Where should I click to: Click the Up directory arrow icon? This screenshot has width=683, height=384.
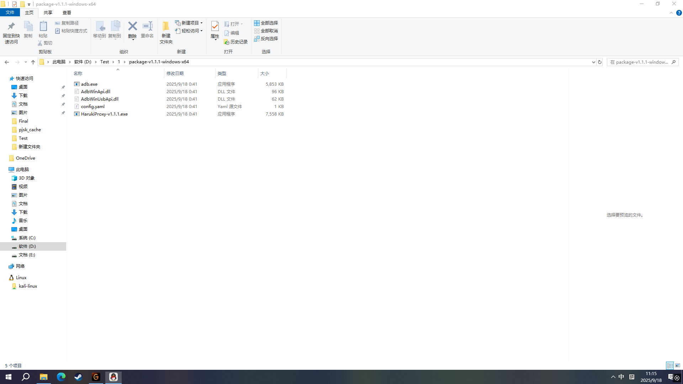point(33,62)
